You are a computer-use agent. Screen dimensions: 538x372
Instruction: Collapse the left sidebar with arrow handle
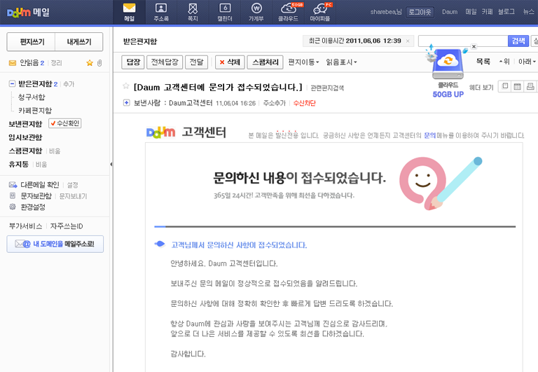[x=111, y=165]
